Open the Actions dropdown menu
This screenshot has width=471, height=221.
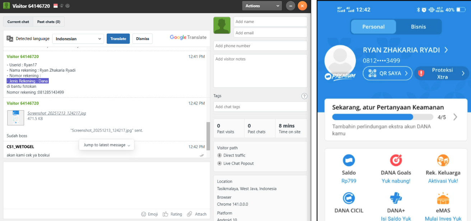click(x=262, y=6)
